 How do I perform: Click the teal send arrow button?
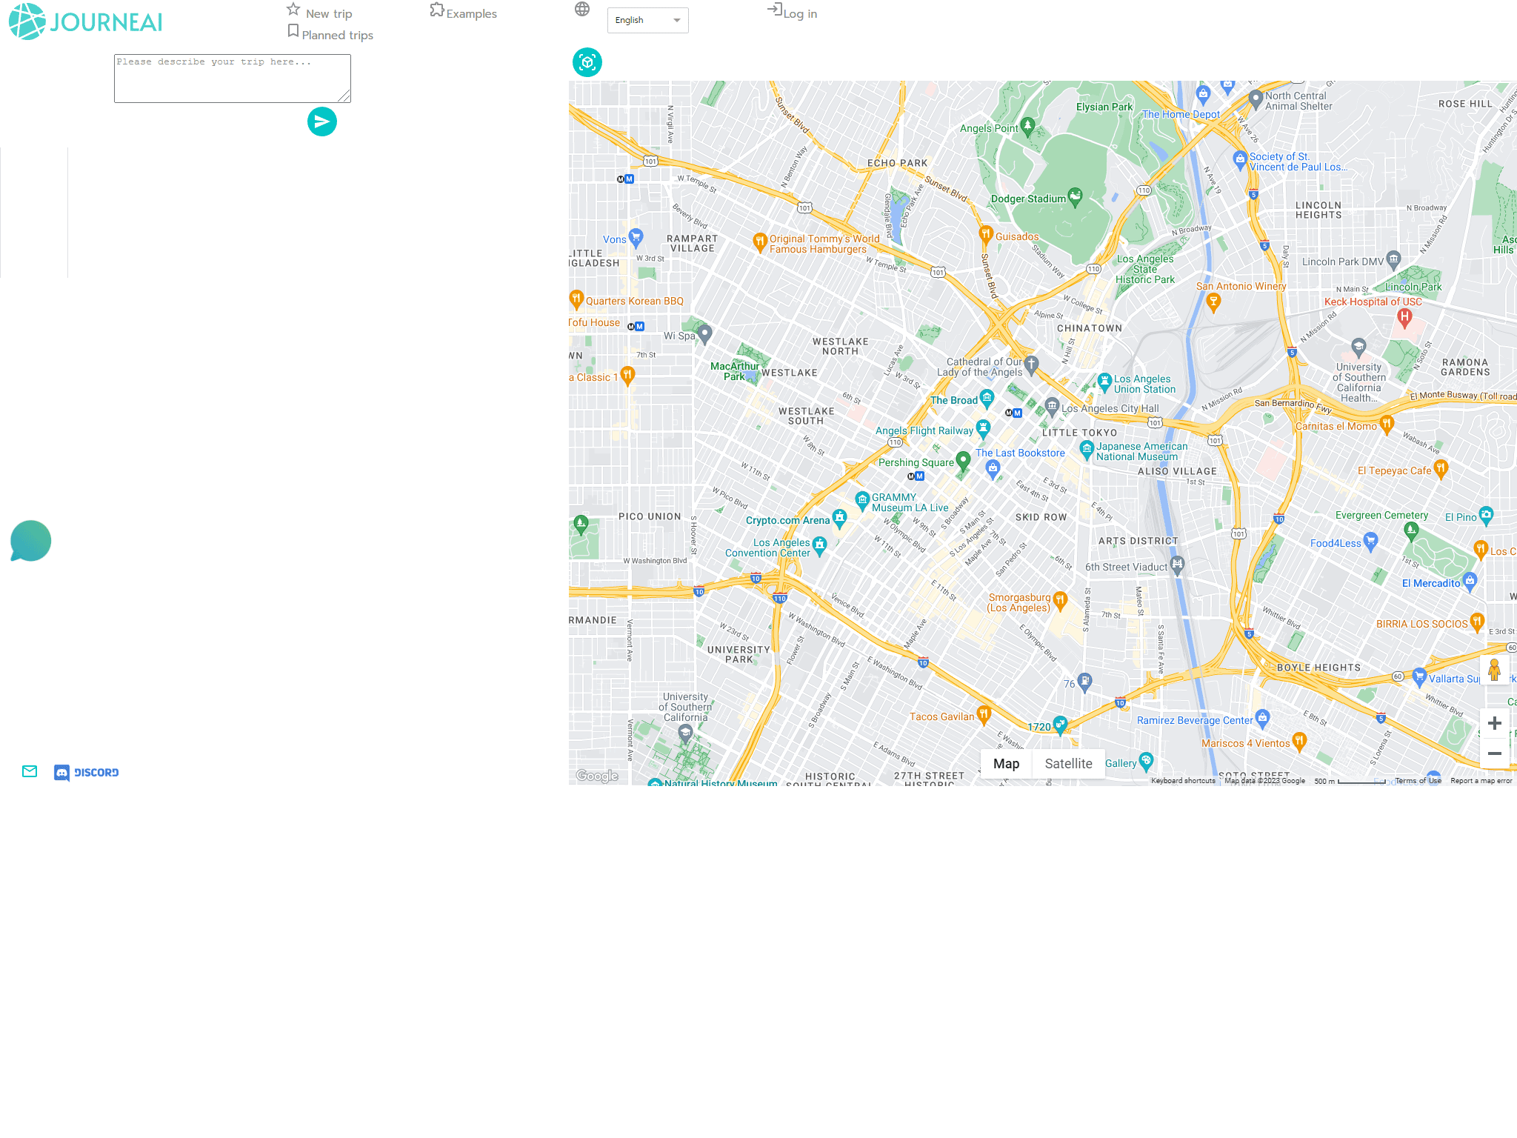tap(322, 122)
